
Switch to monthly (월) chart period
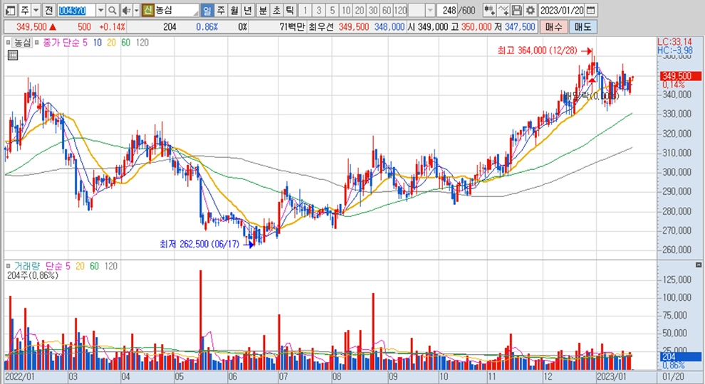(234, 11)
